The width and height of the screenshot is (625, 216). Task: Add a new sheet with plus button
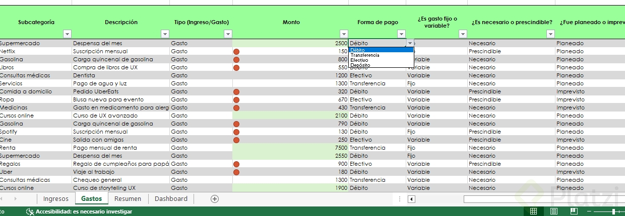[215, 199]
